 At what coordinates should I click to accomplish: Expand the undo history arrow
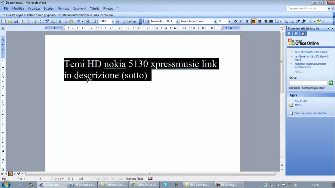click(82, 21)
